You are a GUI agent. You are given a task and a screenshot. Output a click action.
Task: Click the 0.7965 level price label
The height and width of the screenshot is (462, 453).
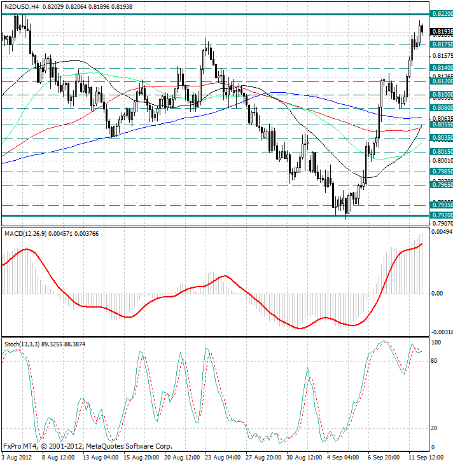click(442, 185)
